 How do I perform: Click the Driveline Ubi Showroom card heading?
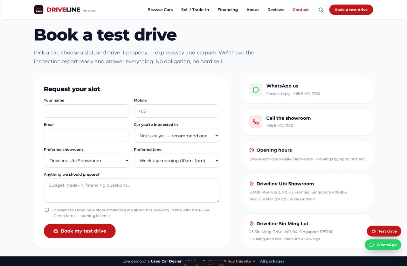click(285, 184)
